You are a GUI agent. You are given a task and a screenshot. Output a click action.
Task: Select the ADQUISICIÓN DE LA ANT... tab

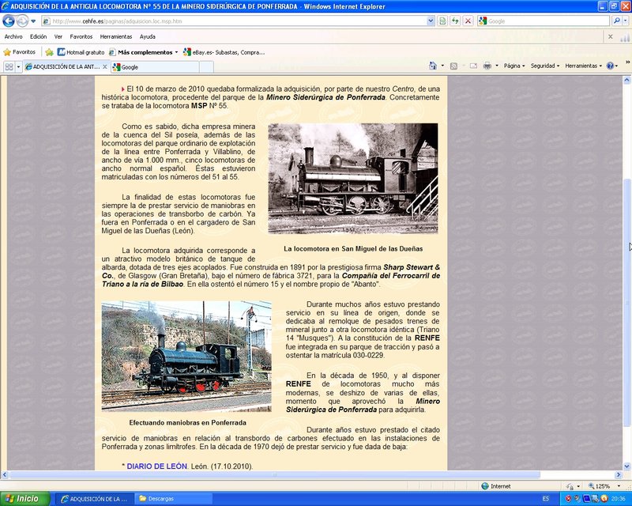66,66
